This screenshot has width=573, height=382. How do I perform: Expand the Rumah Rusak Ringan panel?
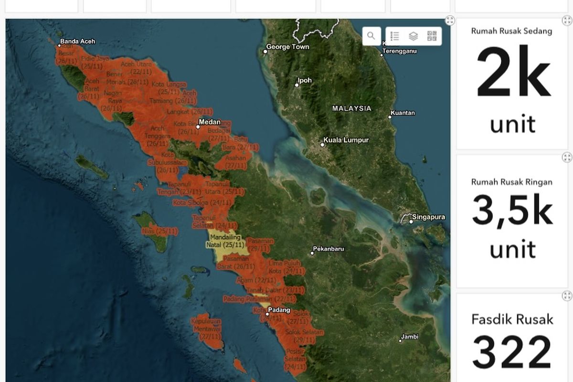click(x=567, y=156)
